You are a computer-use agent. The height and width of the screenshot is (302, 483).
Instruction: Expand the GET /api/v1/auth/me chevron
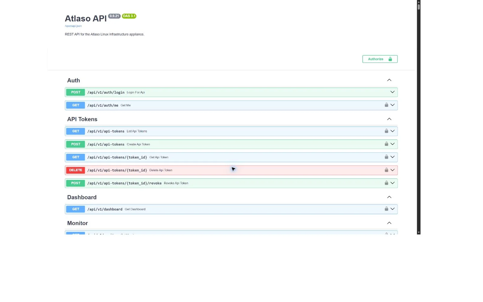(x=392, y=105)
